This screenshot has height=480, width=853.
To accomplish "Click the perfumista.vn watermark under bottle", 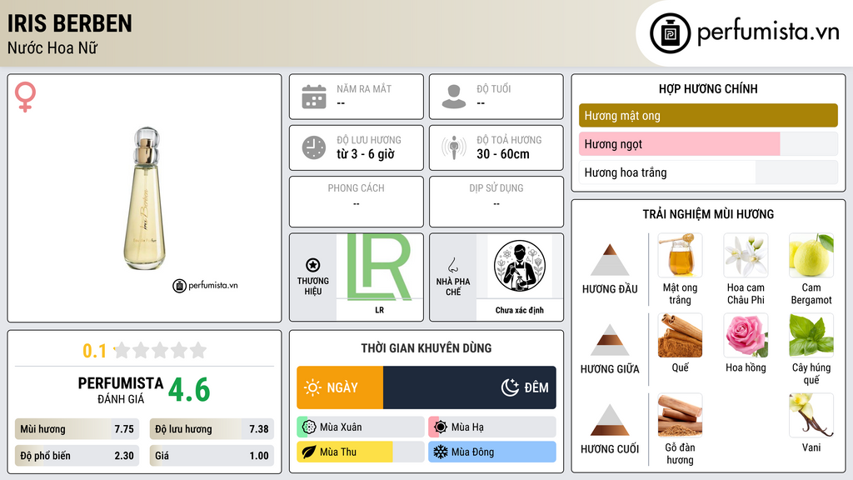I will [x=205, y=285].
